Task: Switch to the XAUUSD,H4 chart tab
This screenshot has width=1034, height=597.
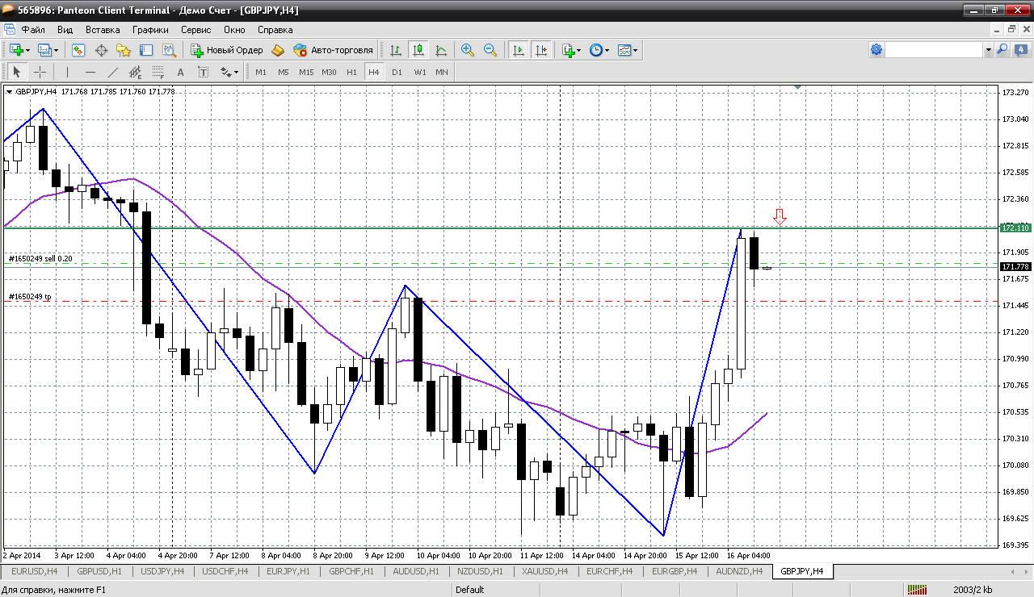Action: (544, 571)
